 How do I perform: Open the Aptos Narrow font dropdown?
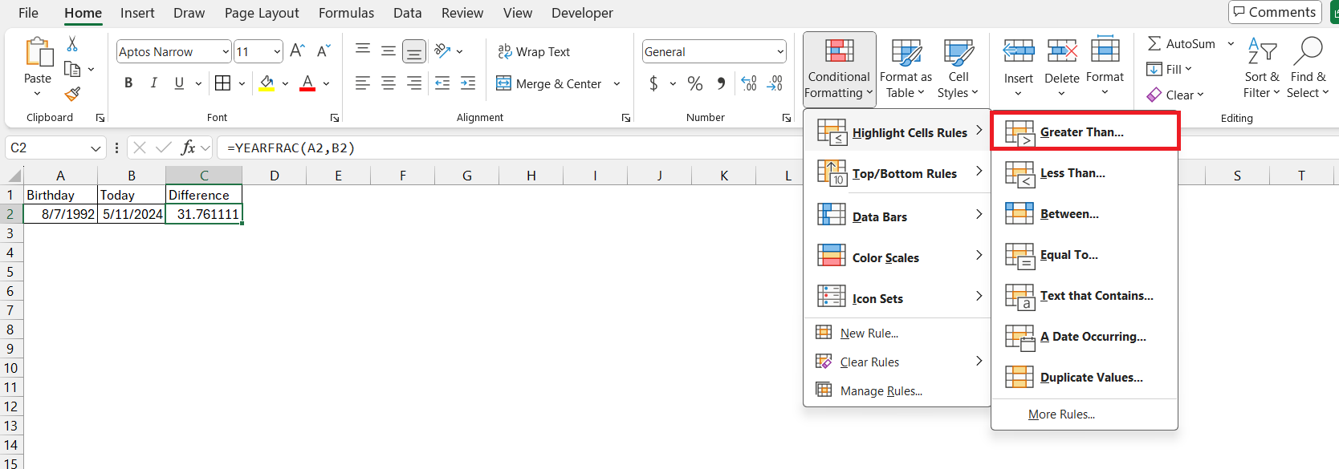pos(226,51)
